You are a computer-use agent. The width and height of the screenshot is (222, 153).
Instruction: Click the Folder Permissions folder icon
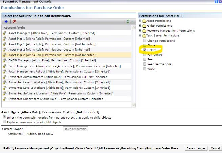pyautogui.click(x=144, y=26)
